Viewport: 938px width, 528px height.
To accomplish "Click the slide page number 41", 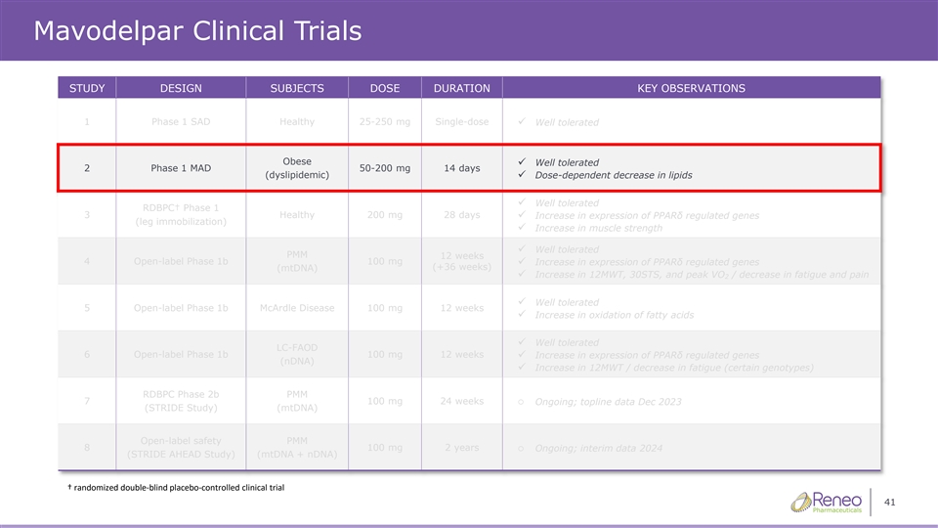I will pyautogui.click(x=889, y=503).
